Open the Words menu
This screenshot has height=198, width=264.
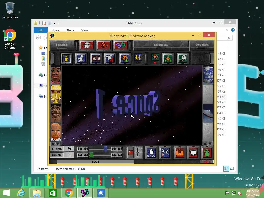tap(202, 45)
